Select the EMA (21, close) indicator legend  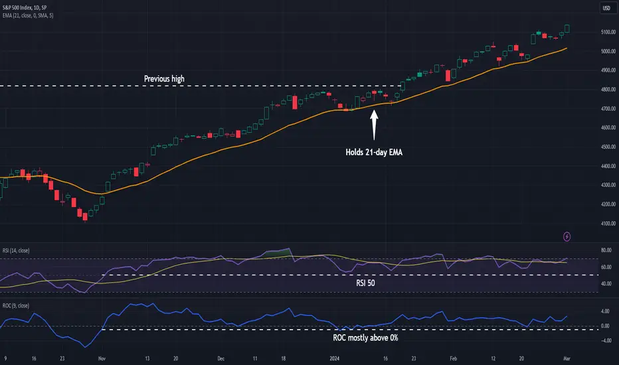click(28, 15)
